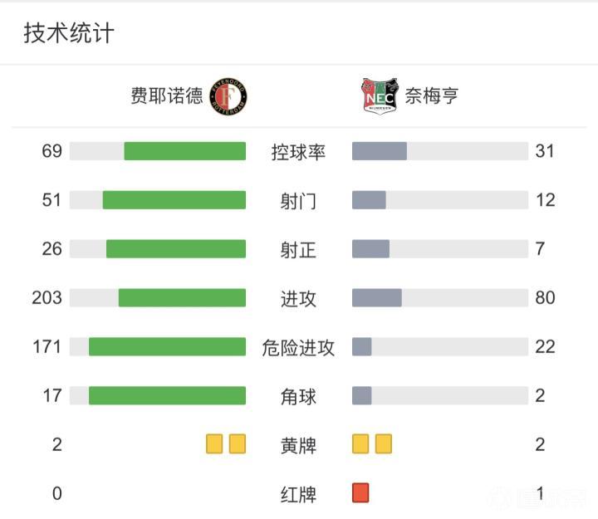598x519 pixels.
Task: Select the 费耶诺德 team name
Action: (166, 96)
